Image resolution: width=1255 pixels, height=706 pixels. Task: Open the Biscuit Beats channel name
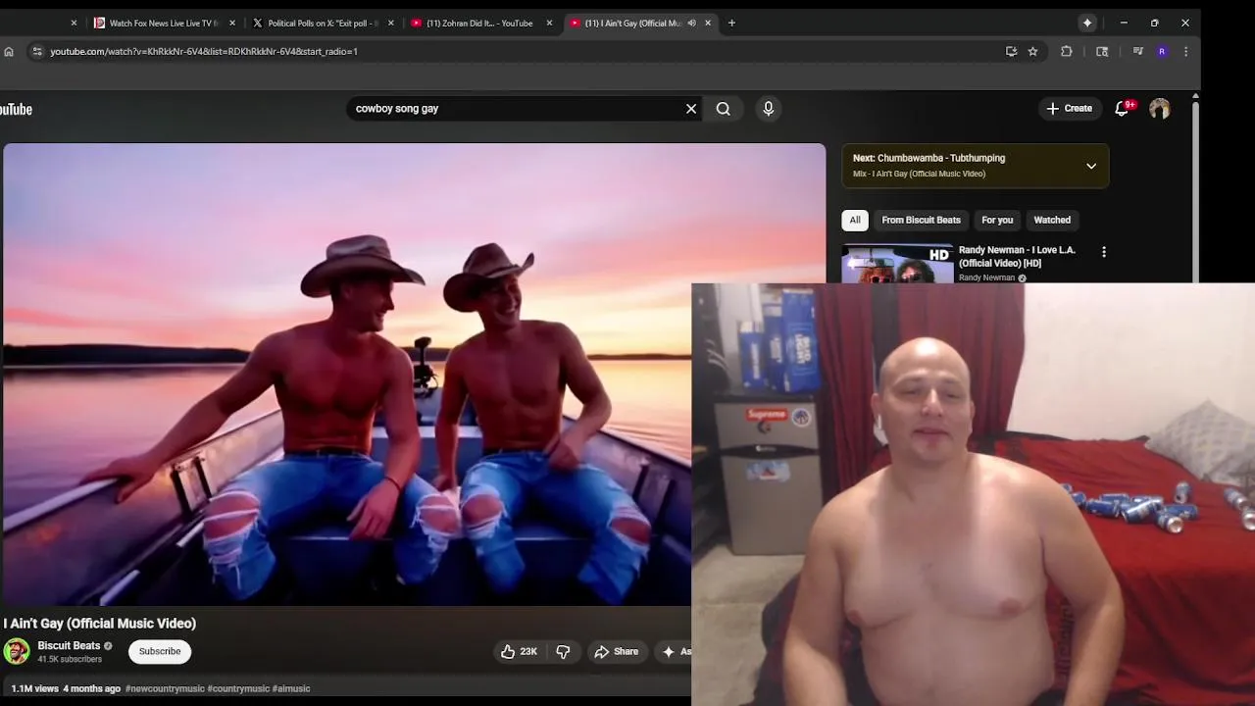coord(69,646)
